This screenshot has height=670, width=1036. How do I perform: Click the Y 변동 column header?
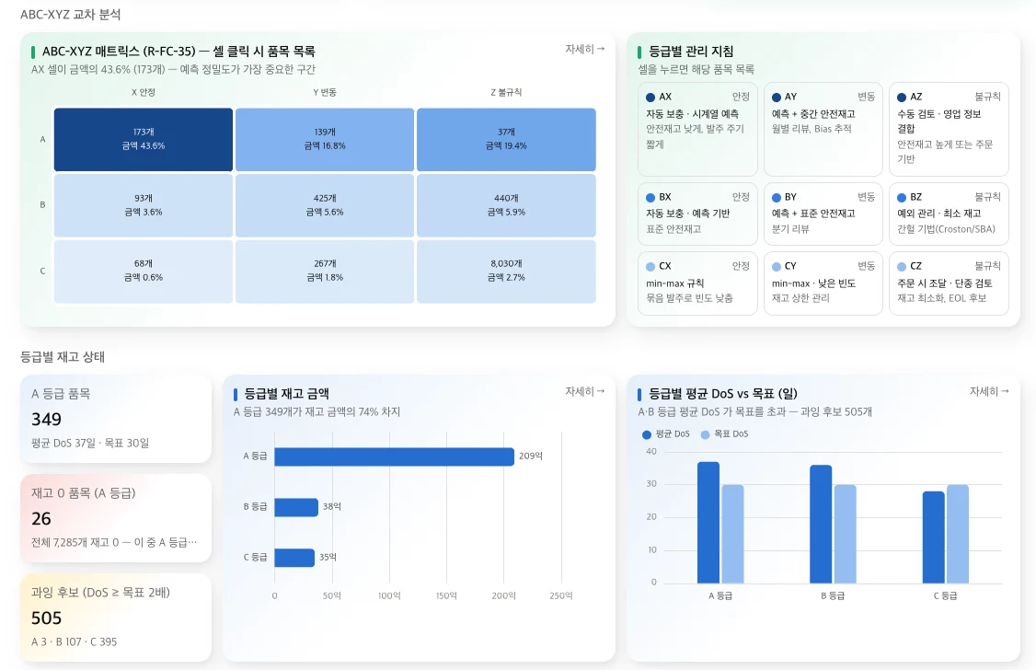(325, 93)
